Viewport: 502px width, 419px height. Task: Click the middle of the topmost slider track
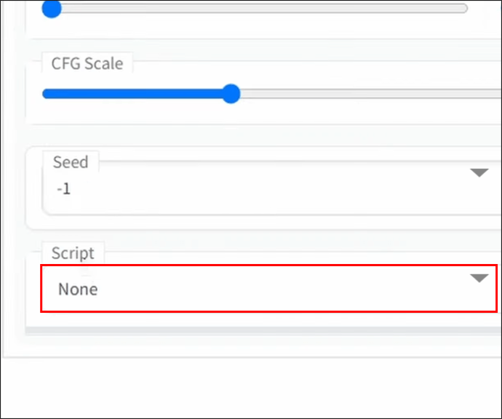[259, 9]
